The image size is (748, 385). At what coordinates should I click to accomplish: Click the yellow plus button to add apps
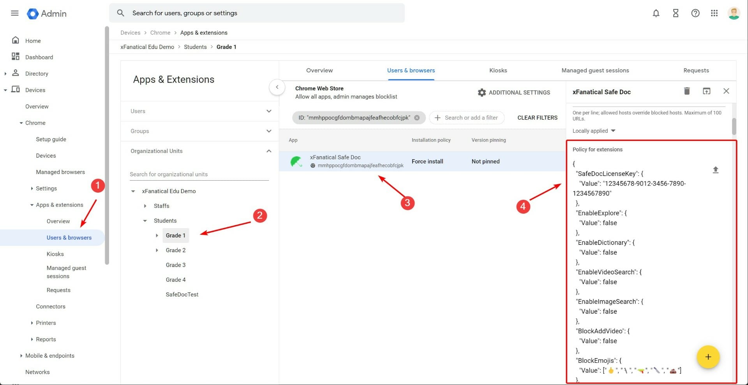click(x=708, y=357)
